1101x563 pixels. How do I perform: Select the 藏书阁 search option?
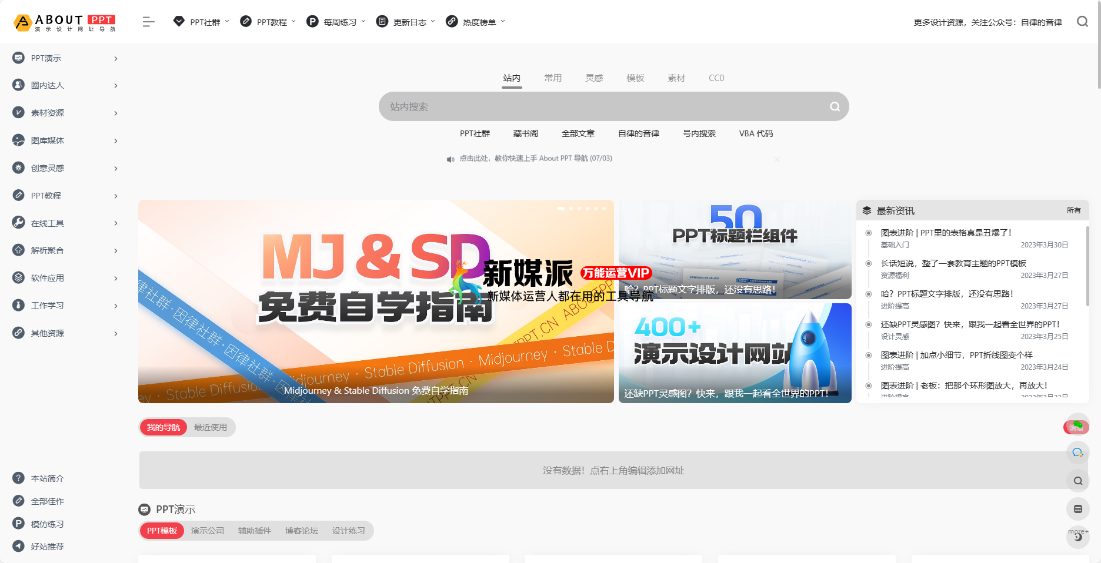[x=526, y=133]
